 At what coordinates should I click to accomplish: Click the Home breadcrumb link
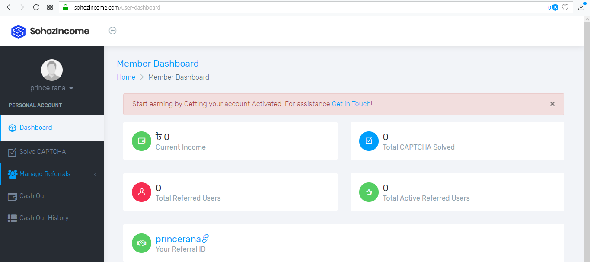click(126, 77)
